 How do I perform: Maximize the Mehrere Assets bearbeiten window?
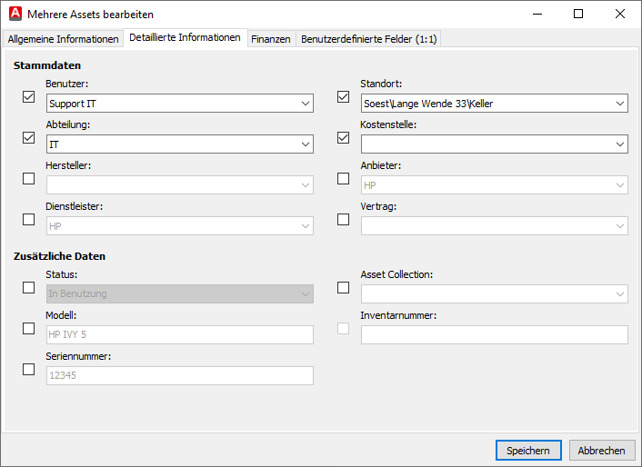578,15
